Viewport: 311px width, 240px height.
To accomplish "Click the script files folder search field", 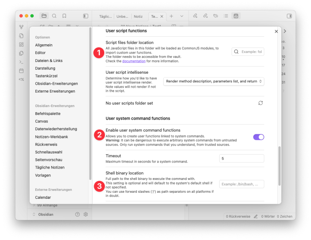I will pos(248,52).
